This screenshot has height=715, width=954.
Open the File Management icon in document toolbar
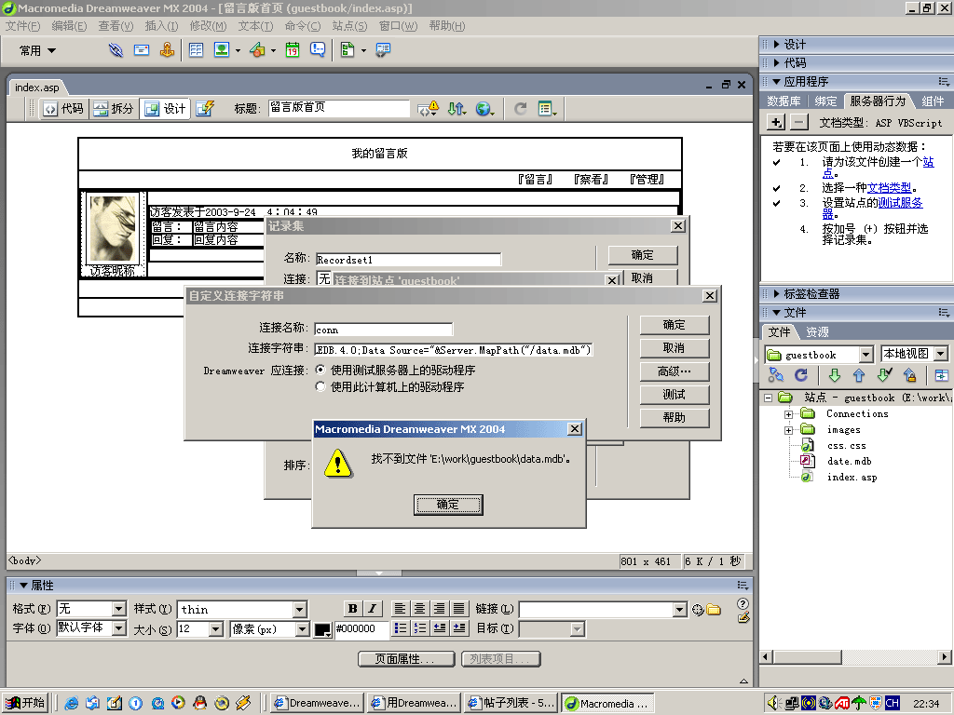457,109
